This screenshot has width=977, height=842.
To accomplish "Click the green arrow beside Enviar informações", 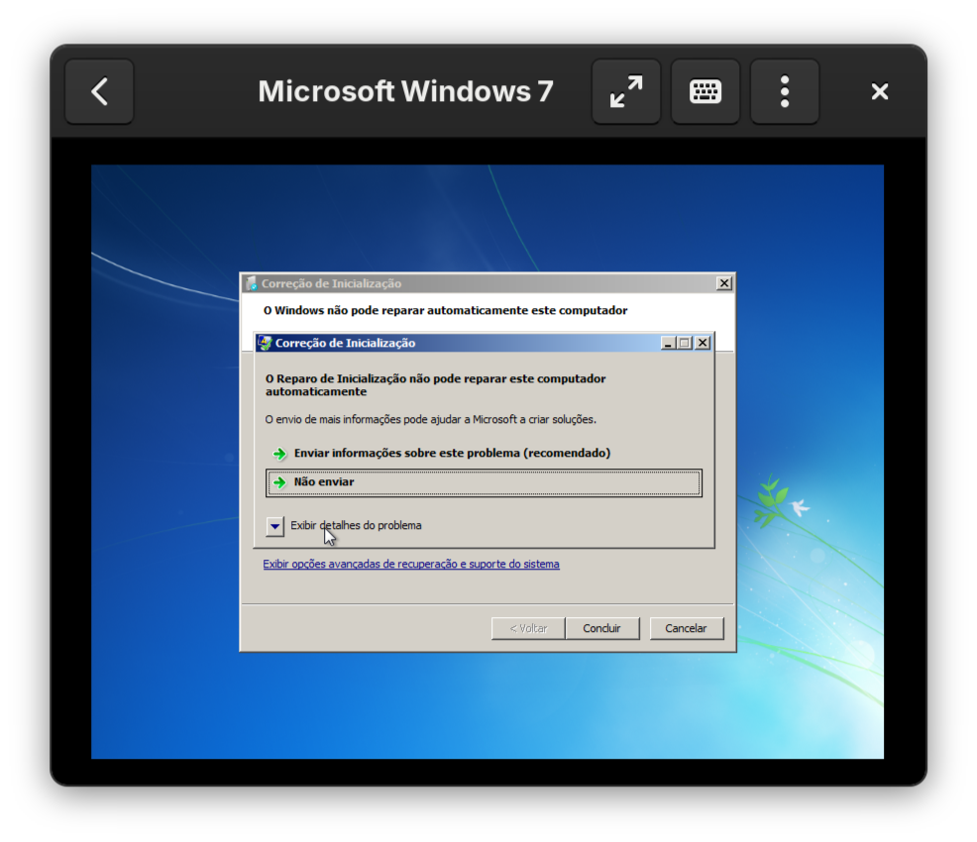I will [279, 454].
